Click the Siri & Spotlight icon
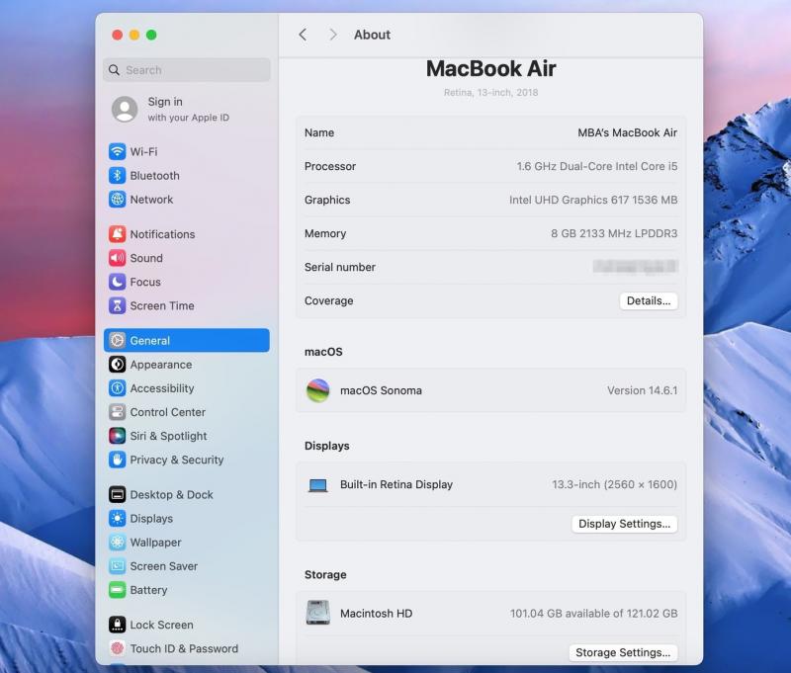Viewport: 791px width, 673px height. tap(117, 436)
